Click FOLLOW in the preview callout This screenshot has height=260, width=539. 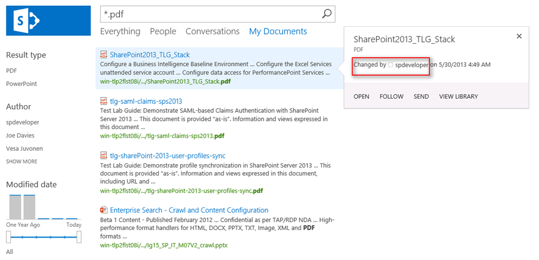pyautogui.click(x=391, y=97)
